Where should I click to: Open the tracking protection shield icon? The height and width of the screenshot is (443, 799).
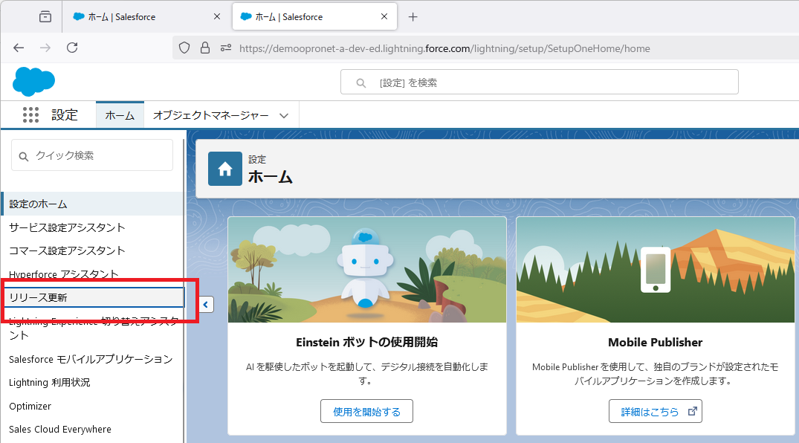click(x=185, y=48)
